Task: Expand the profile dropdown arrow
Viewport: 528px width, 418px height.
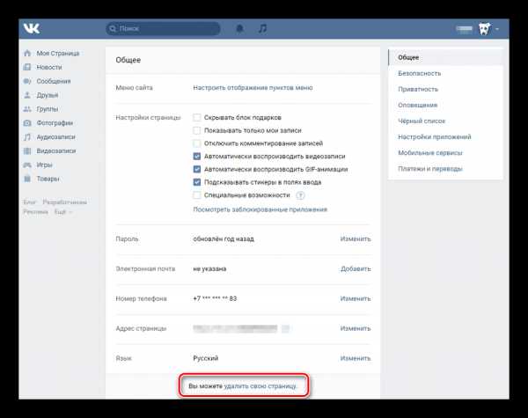Action: click(497, 29)
